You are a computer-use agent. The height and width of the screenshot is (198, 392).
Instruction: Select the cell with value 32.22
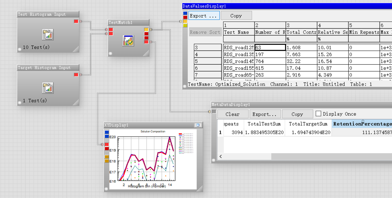pyautogui.click(x=301, y=61)
